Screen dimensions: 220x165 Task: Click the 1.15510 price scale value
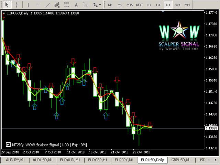(x=211, y=80)
